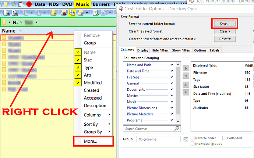Open the Labels tab
Viewport: 254px width, 158px height.
tap(215, 50)
